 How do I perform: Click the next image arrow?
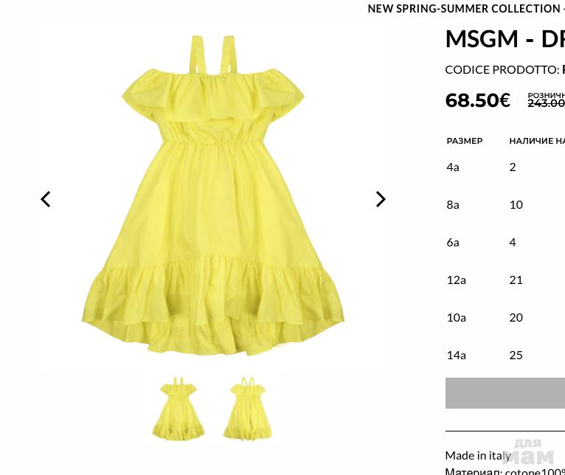(381, 199)
